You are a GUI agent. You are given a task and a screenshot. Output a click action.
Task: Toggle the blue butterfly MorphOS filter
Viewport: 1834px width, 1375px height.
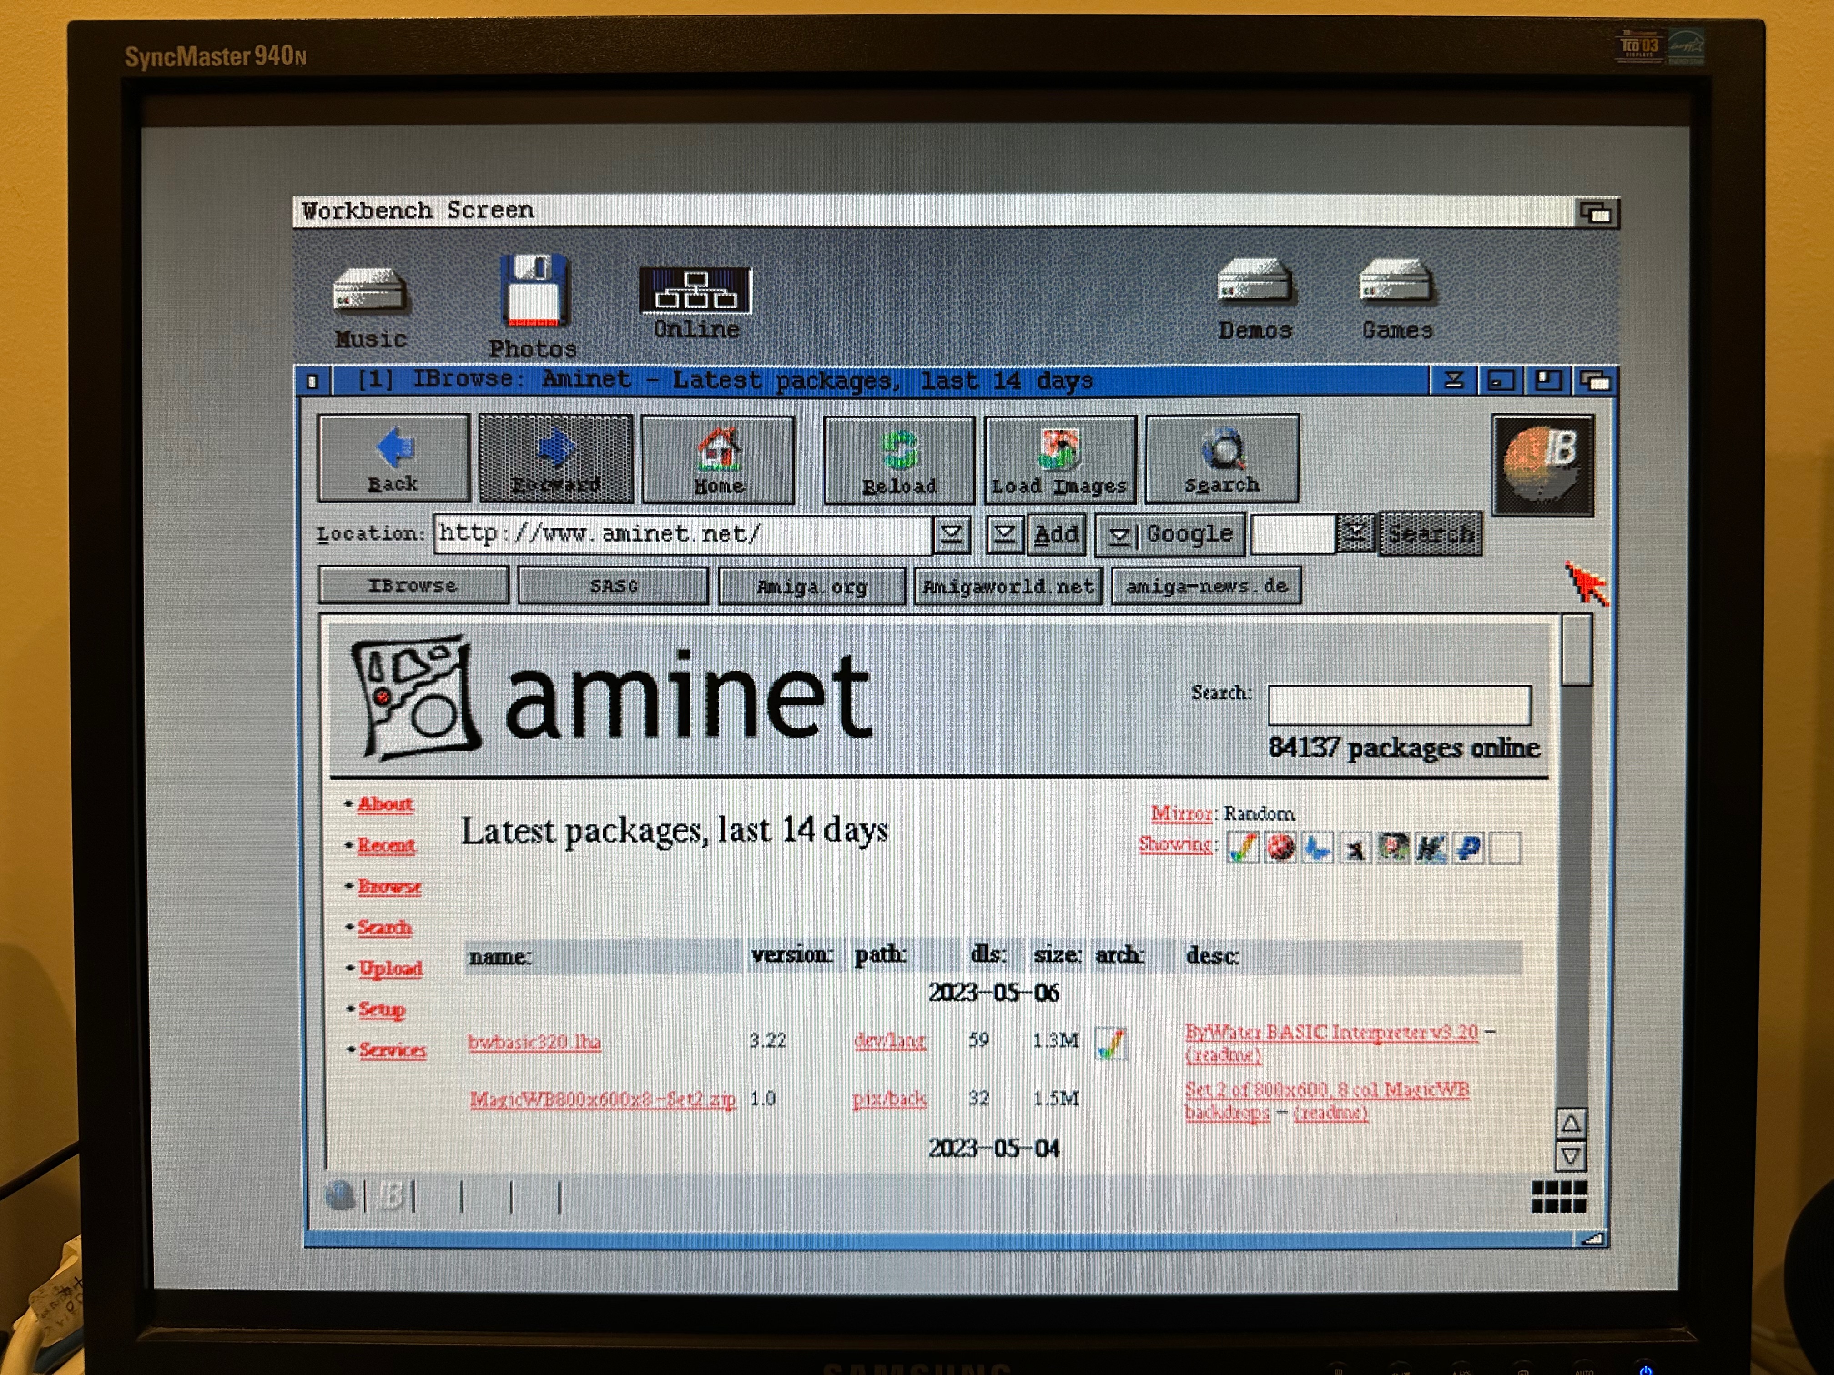[1317, 848]
